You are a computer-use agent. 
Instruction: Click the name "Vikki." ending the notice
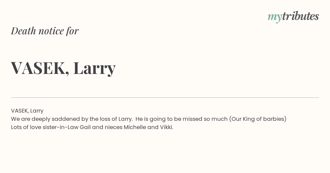[167, 127]
